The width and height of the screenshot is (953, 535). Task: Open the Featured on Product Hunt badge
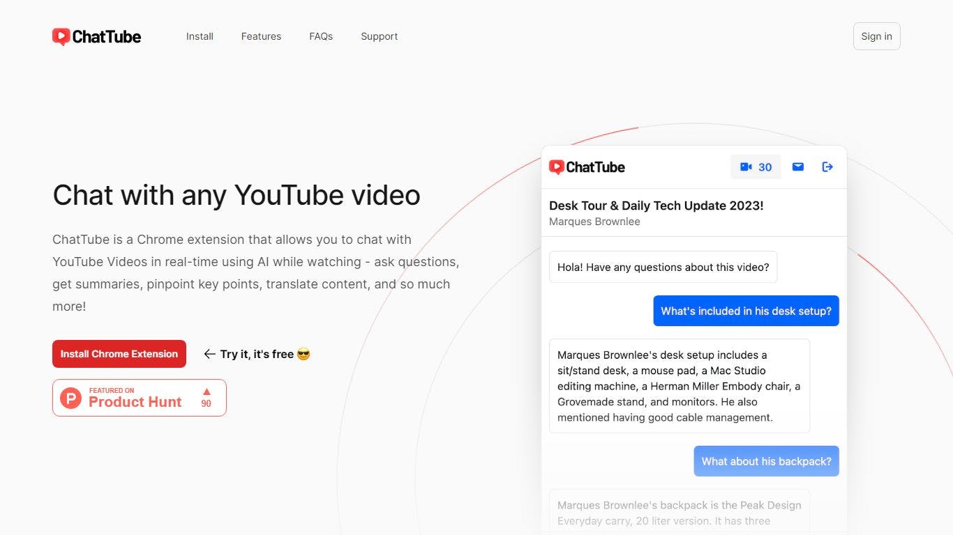click(140, 398)
